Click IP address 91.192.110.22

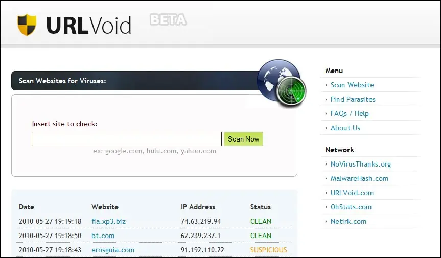[x=202, y=250]
